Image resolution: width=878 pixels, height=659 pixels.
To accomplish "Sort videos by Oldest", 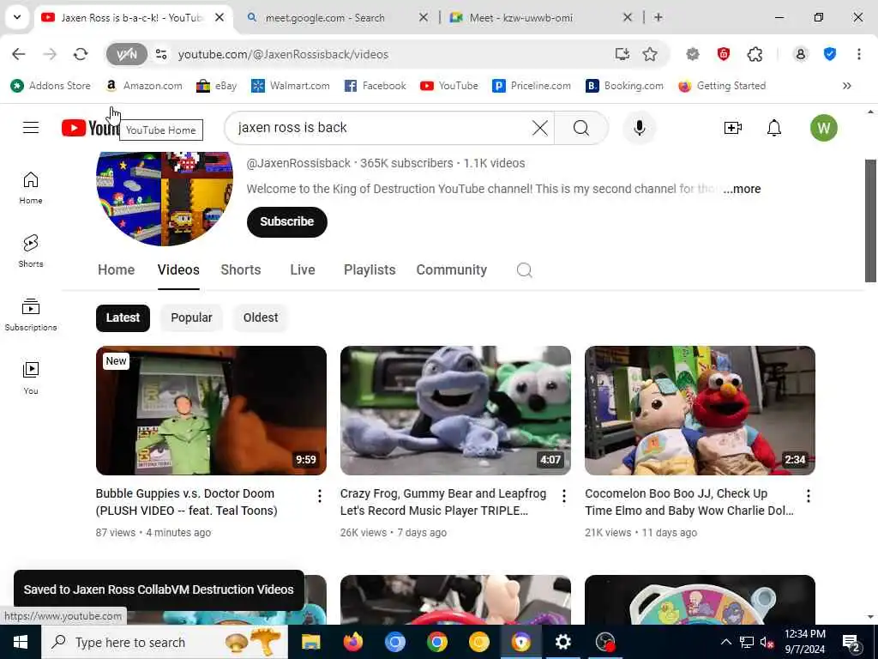I will (261, 317).
